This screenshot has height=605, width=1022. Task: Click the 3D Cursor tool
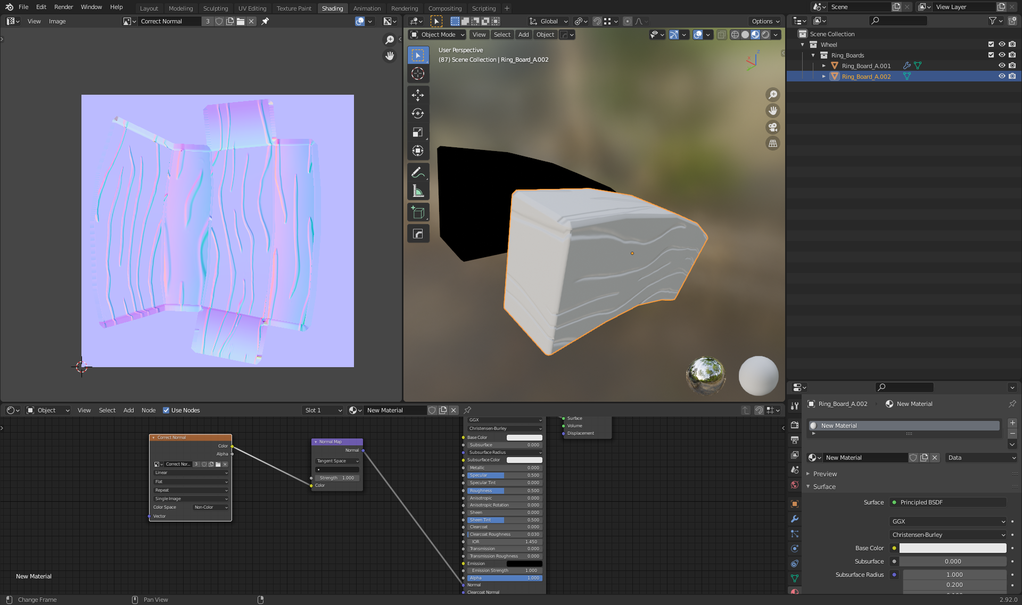(x=418, y=73)
